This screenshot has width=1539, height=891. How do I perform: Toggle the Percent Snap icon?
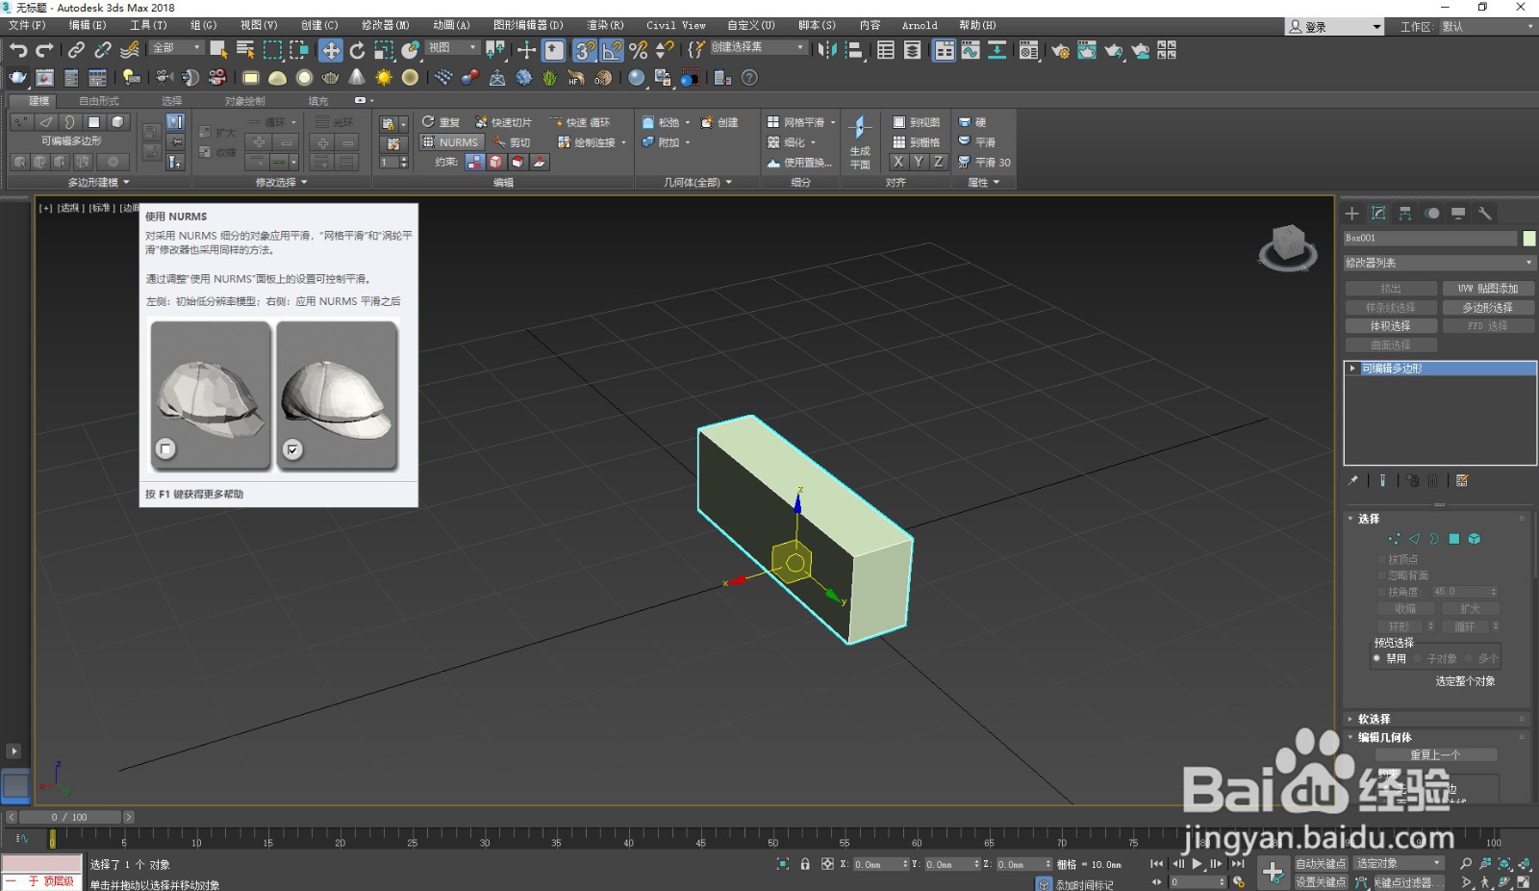click(638, 50)
